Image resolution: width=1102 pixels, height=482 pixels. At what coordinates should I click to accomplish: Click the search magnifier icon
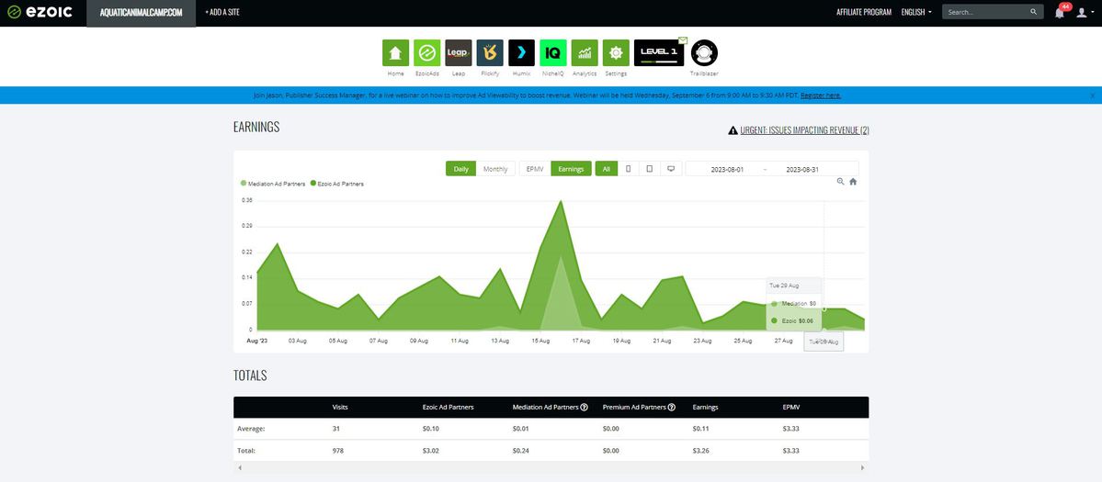(1033, 12)
